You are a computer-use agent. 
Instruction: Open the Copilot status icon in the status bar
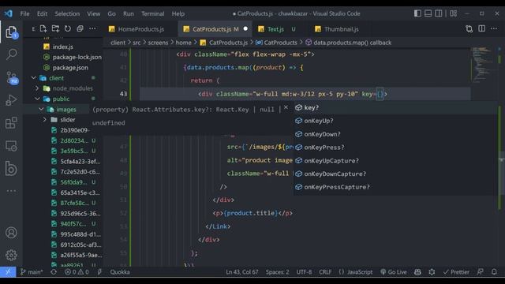[417, 272]
